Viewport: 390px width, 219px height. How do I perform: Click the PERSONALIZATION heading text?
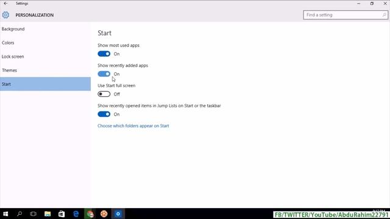click(x=35, y=15)
